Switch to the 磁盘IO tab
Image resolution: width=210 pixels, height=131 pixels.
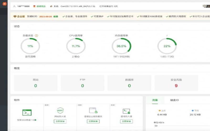click(174, 100)
